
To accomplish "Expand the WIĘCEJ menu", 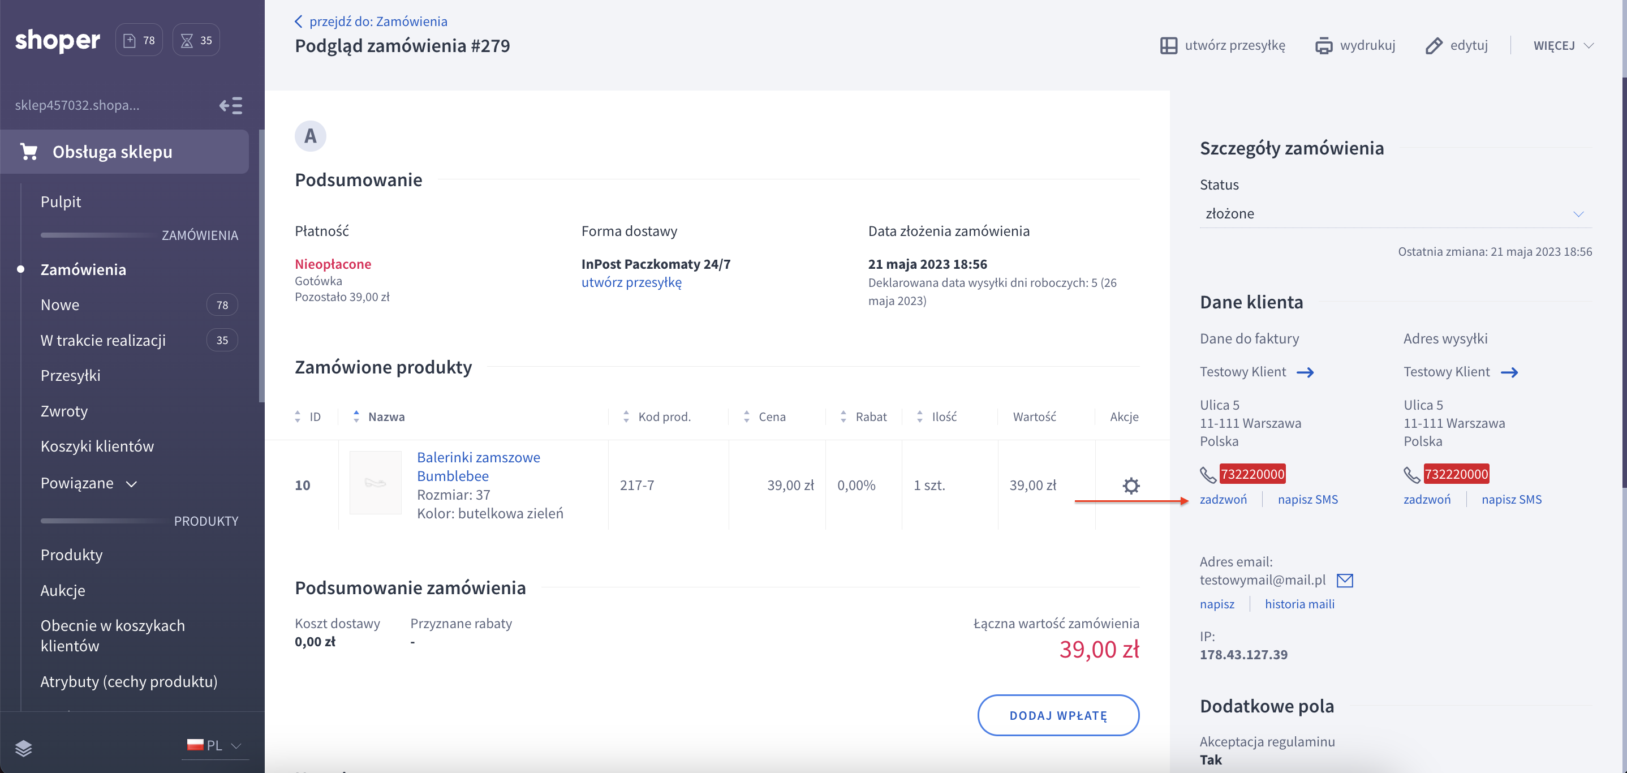I will (1563, 45).
